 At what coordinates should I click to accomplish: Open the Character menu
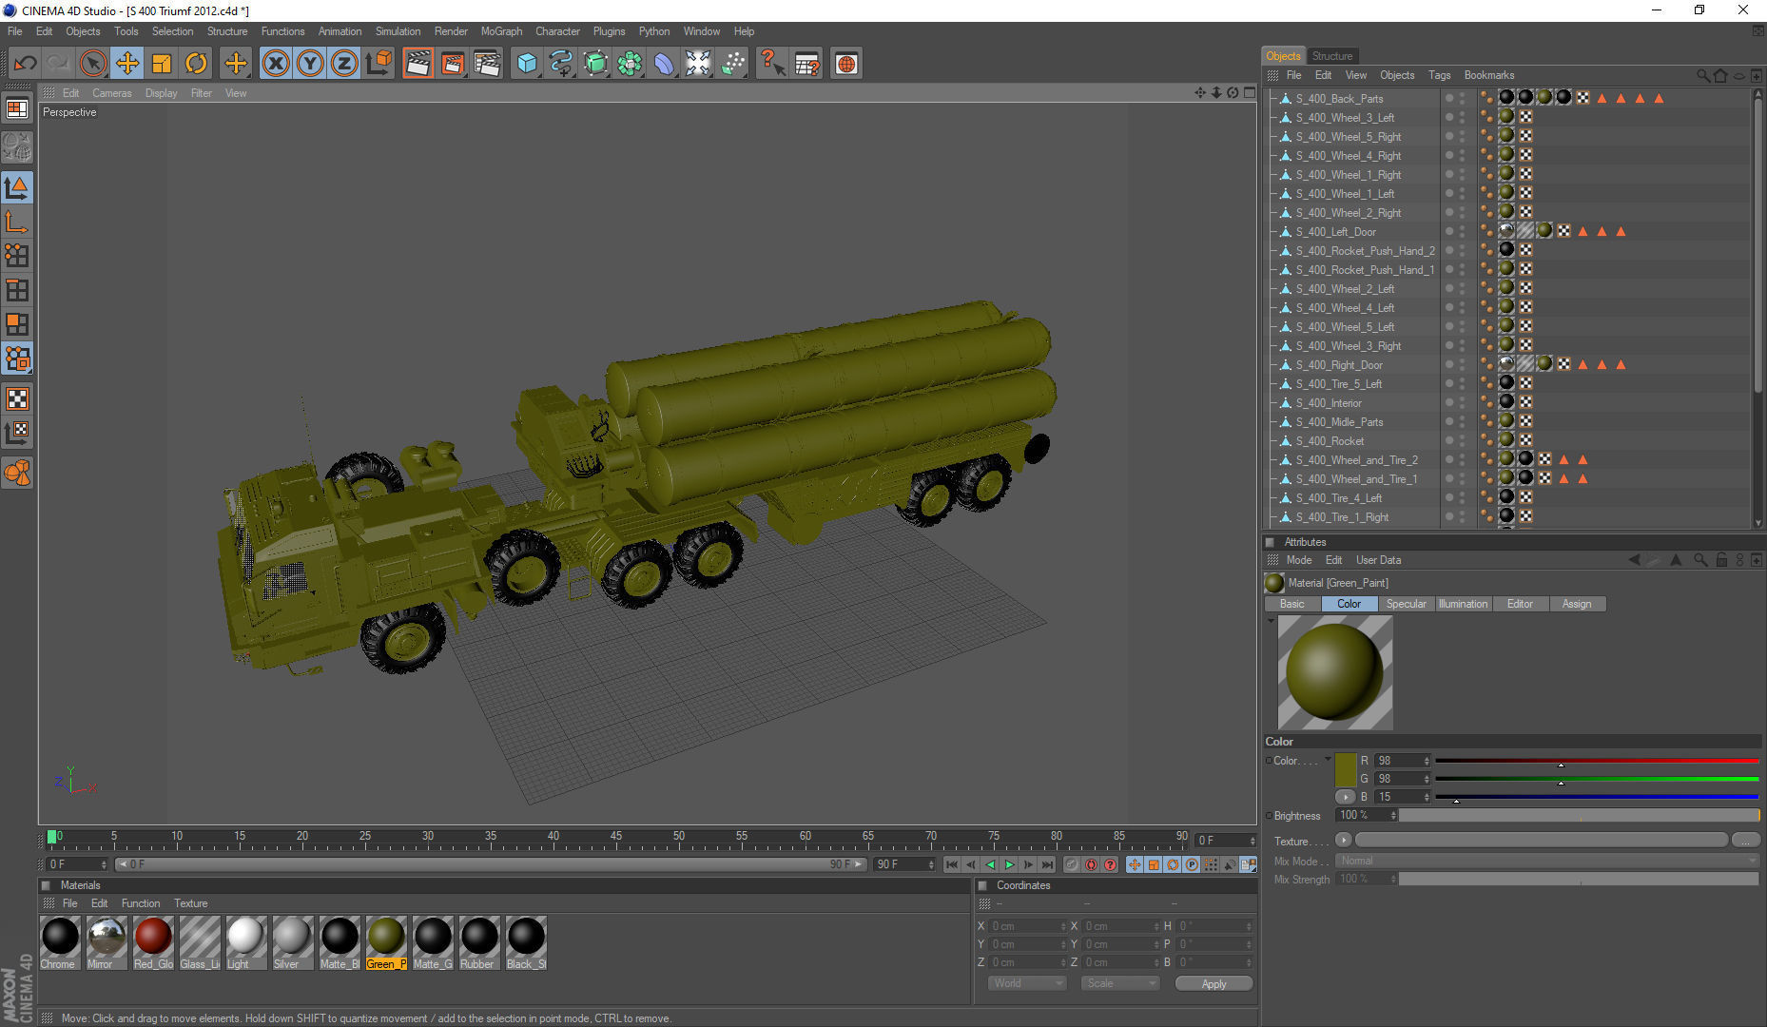pos(557,31)
